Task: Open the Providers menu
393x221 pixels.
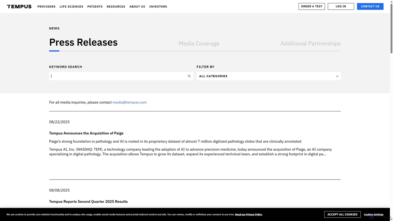Action: pyautogui.click(x=46, y=6)
